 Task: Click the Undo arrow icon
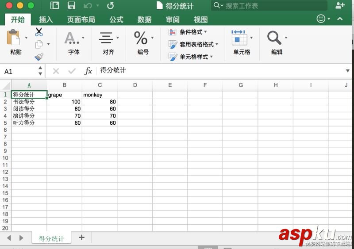88,6
